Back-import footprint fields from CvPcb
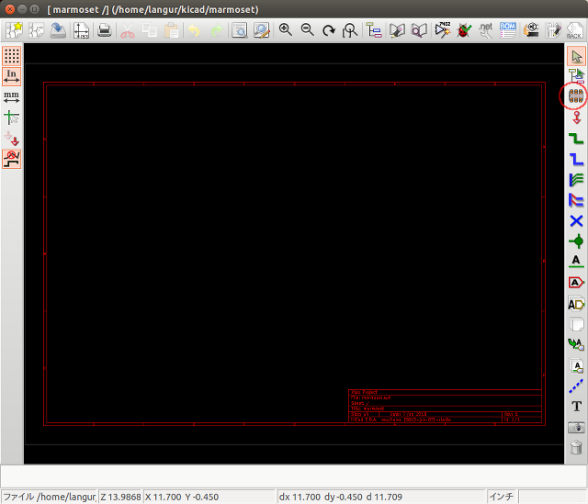 [x=574, y=30]
